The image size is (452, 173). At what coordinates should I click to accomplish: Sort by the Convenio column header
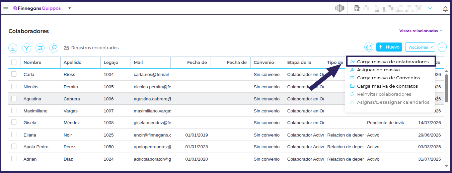(x=264, y=62)
